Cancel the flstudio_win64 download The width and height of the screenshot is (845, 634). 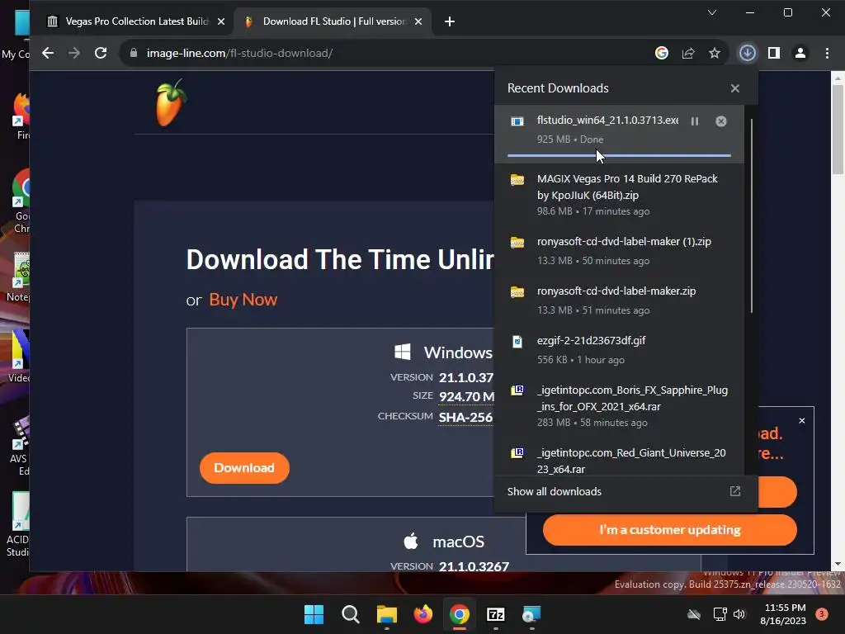tap(721, 121)
